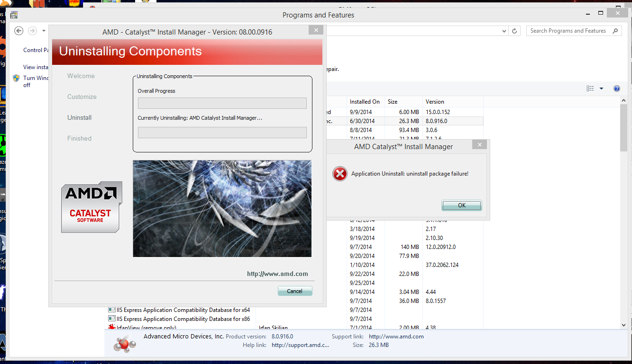Open the http://www.amd.com link in the installer
Viewport: 632px width, 364px height.
[277, 274]
